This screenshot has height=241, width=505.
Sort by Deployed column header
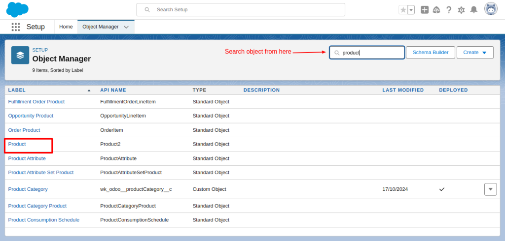(x=453, y=90)
